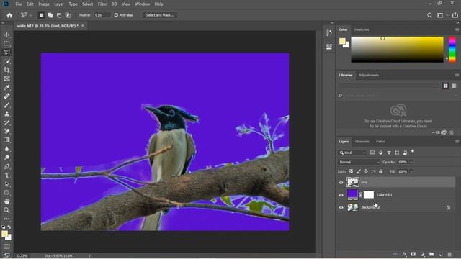461x259 pixels.
Task: Hide the bird layer with eye icon
Action: [341, 182]
